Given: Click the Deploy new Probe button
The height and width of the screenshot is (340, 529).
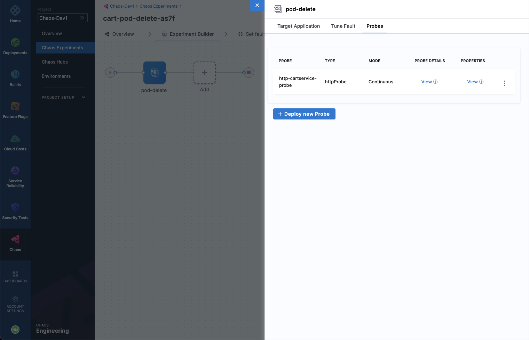Looking at the screenshot, I should (304, 114).
